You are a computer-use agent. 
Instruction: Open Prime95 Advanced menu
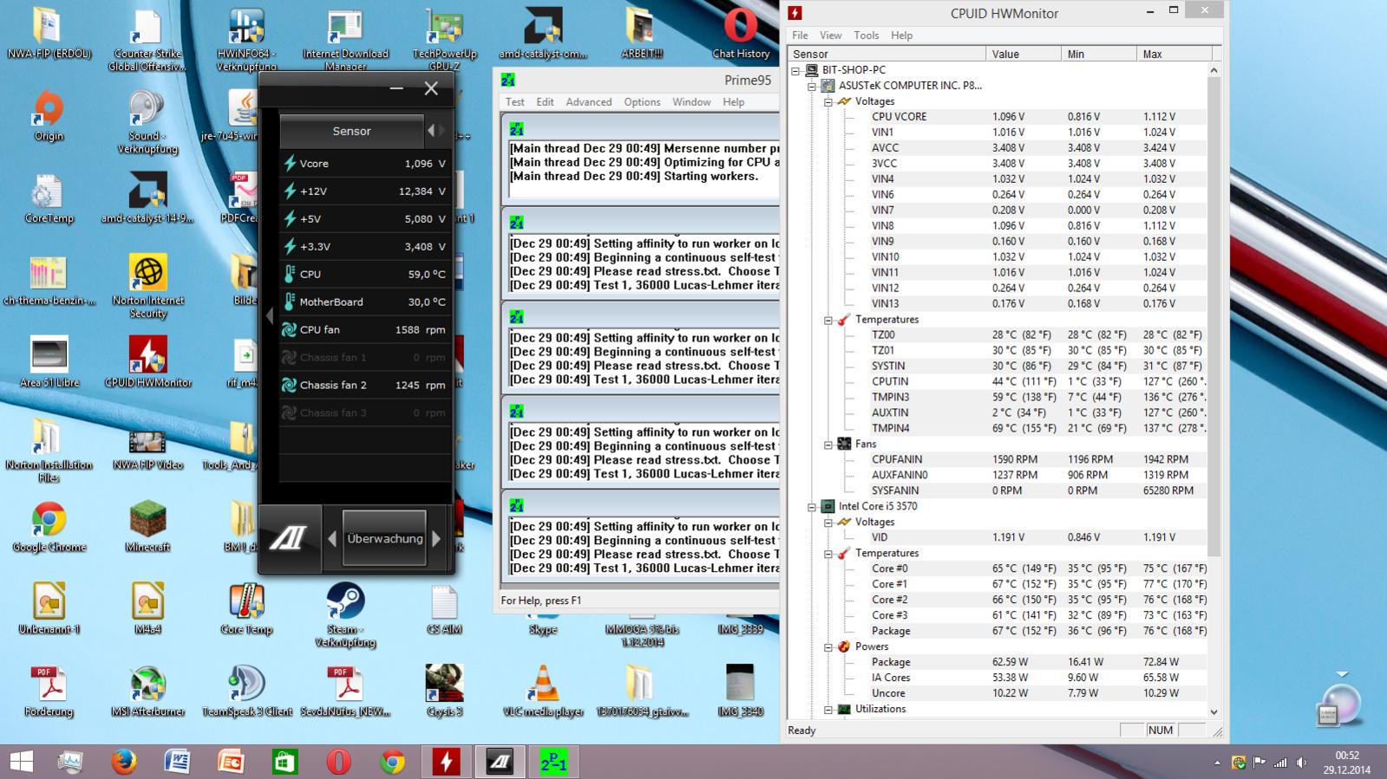coord(589,102)
